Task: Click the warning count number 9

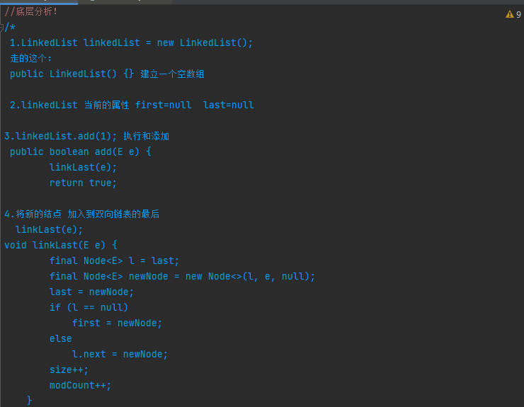Action: click(518, 14)
